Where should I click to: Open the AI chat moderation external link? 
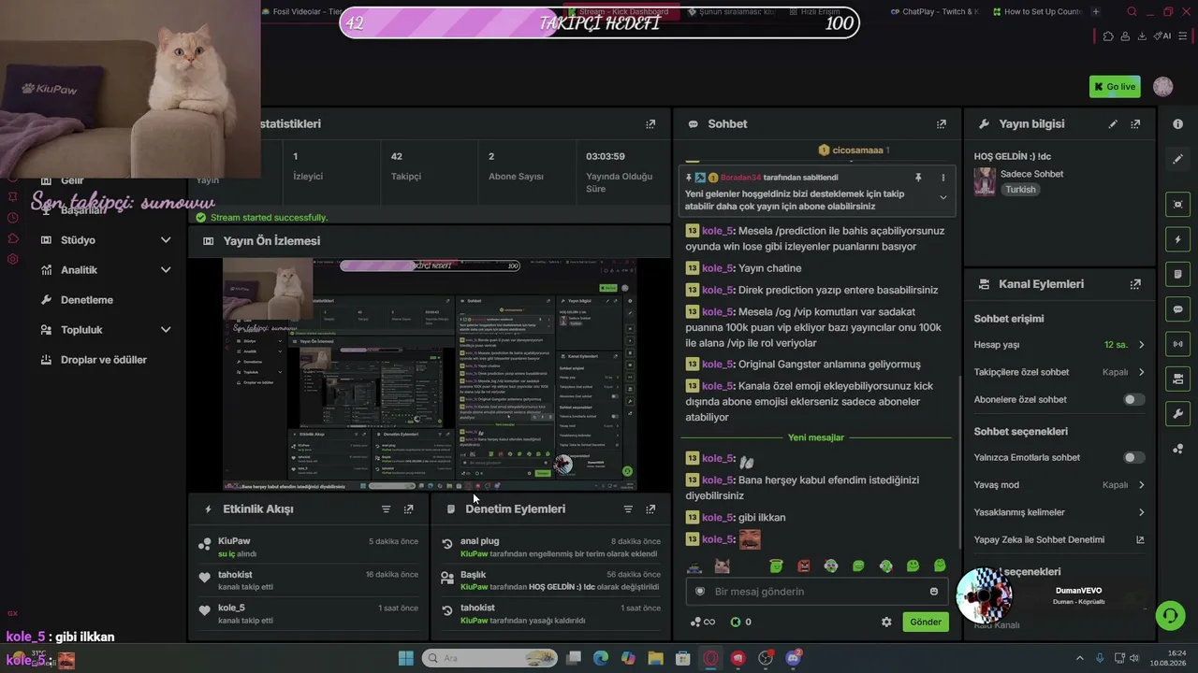click(1140, 540)
